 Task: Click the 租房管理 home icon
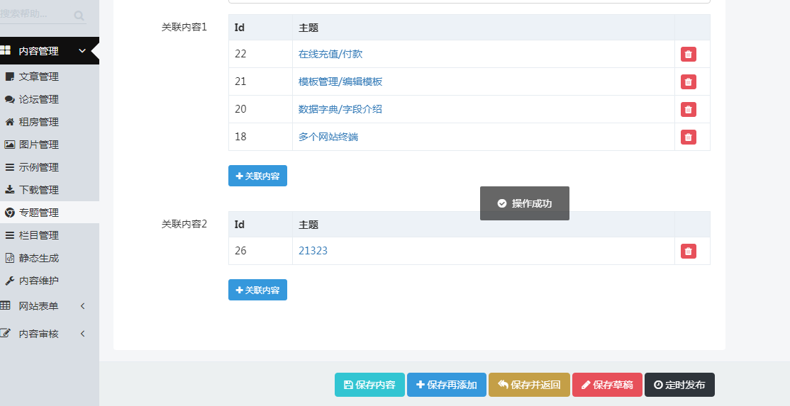pyautogui.click(x=10, y=122)
